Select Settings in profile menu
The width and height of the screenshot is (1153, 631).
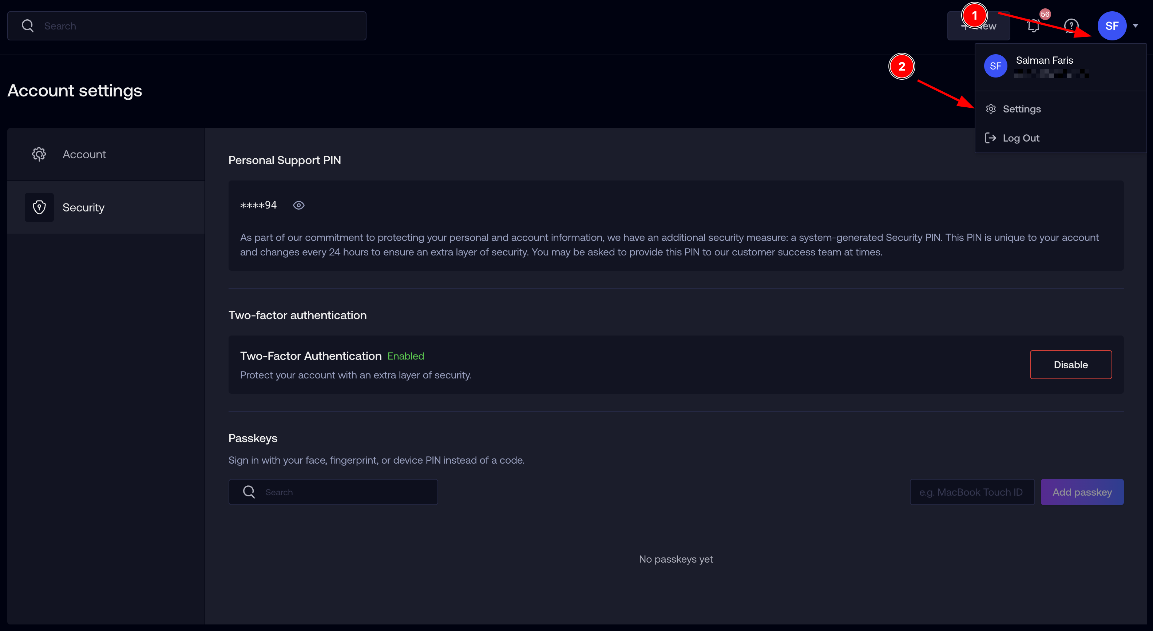coord(1060,109)
